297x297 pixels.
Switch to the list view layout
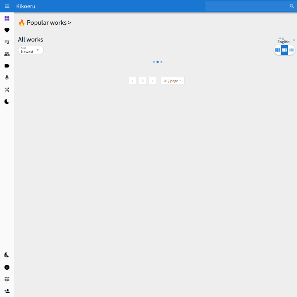tap(292, 50)
